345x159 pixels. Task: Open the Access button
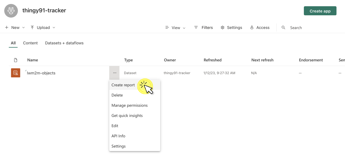(x=260, y=27)
